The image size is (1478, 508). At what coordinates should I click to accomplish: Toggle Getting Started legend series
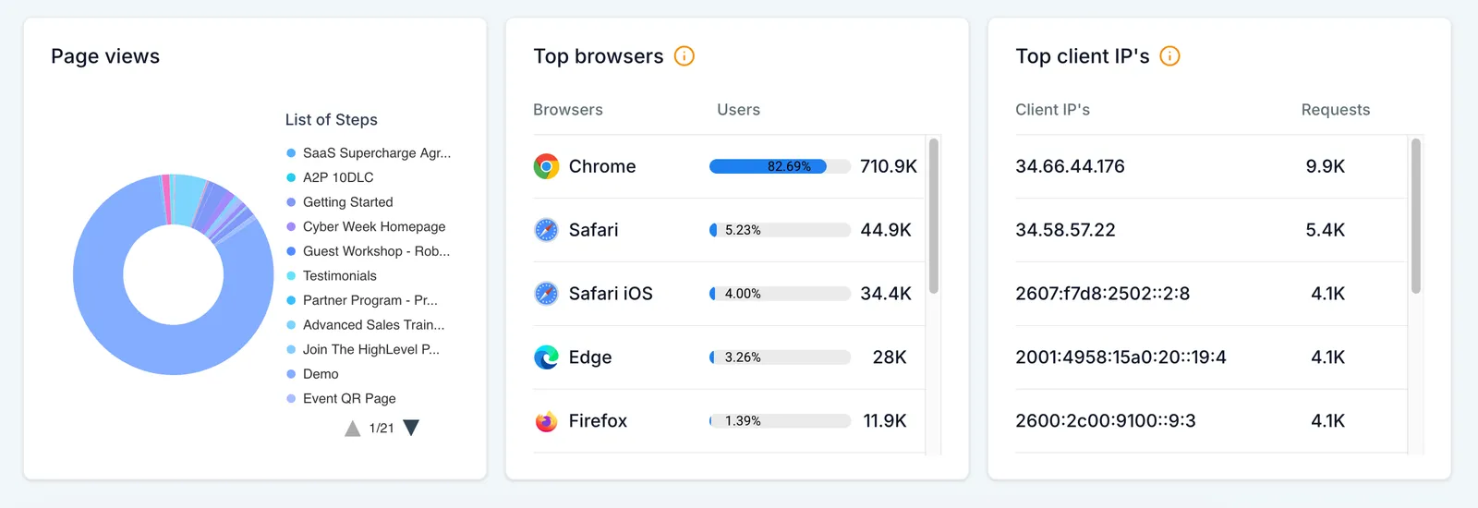click(339, 202)
